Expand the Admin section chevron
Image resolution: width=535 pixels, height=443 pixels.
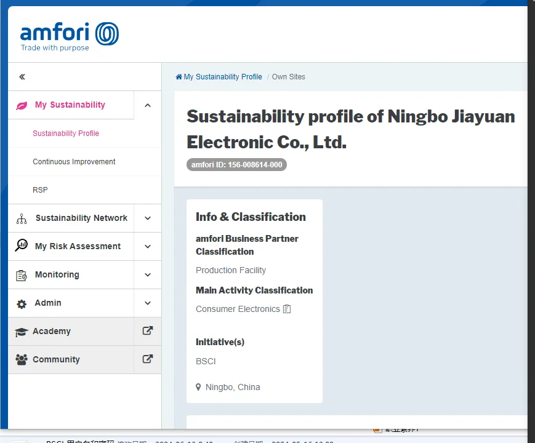pos(148,303)
